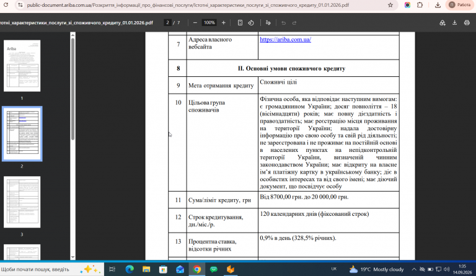Download the PDF file
Screen dimensions: 476x276
coord(454,23)
